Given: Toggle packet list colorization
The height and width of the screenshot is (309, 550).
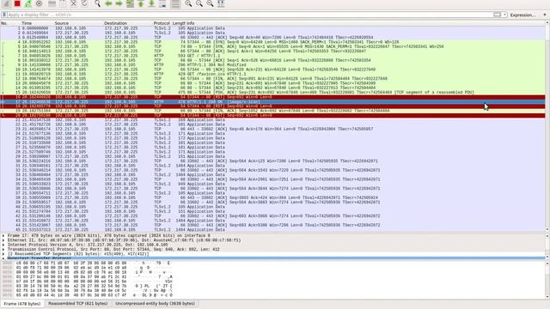Looking at the screenshot, I should (x=175, y=3).
